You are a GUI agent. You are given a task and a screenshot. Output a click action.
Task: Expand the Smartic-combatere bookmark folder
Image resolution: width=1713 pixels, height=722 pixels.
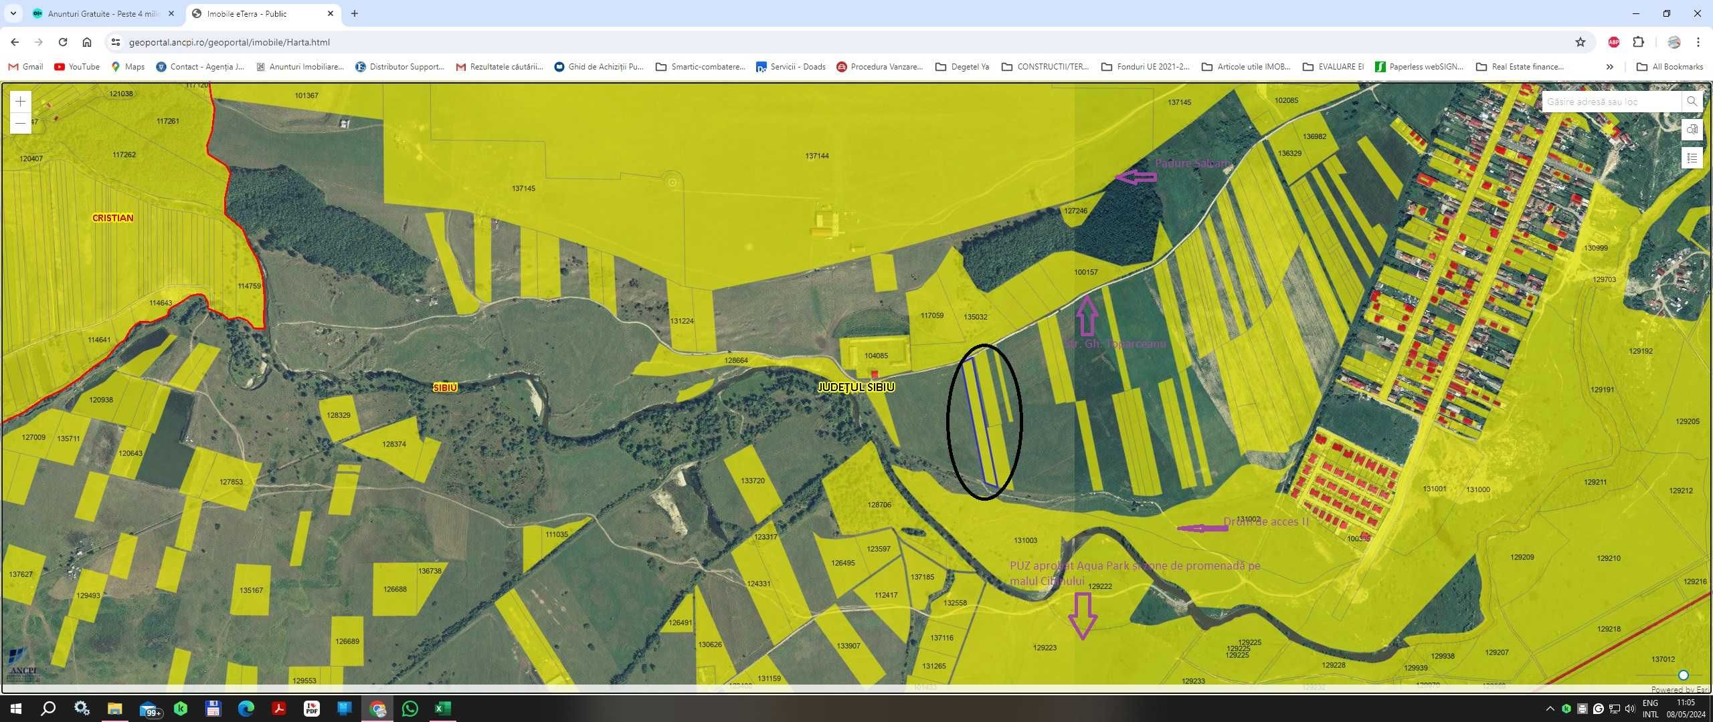(x=701, y=67)
